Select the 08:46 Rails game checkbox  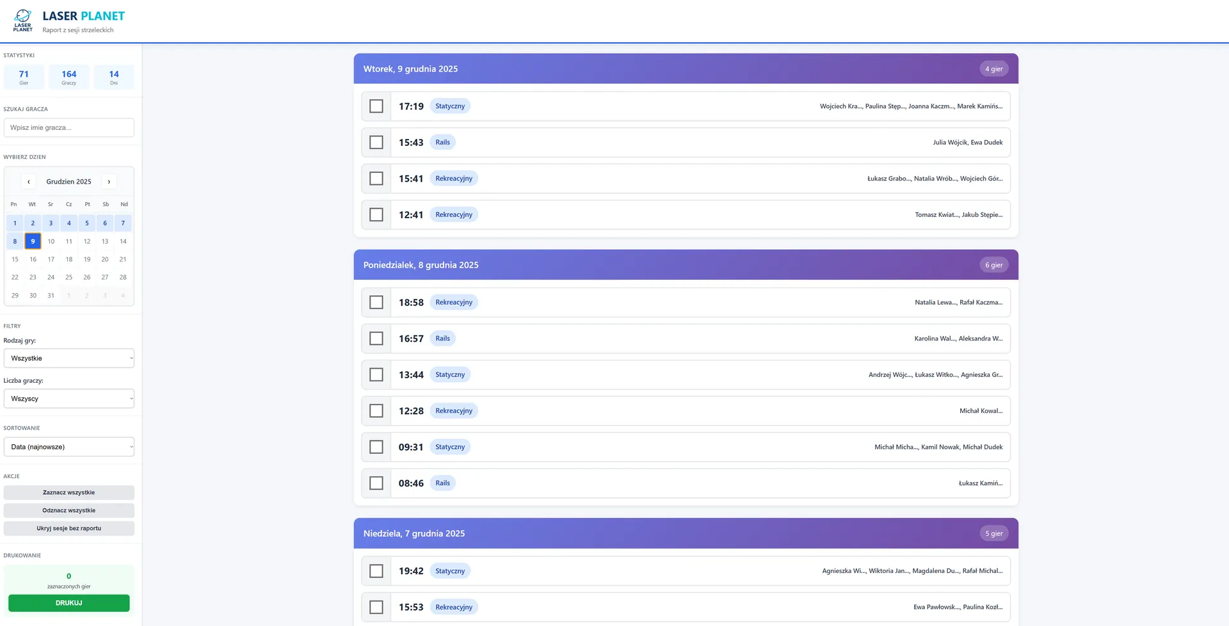pyautogui.click(x=376, y=483)
